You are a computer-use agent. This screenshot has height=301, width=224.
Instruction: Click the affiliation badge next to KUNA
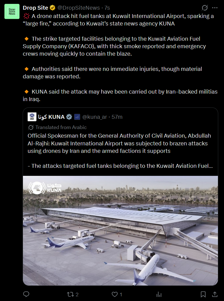pos(77,117)
